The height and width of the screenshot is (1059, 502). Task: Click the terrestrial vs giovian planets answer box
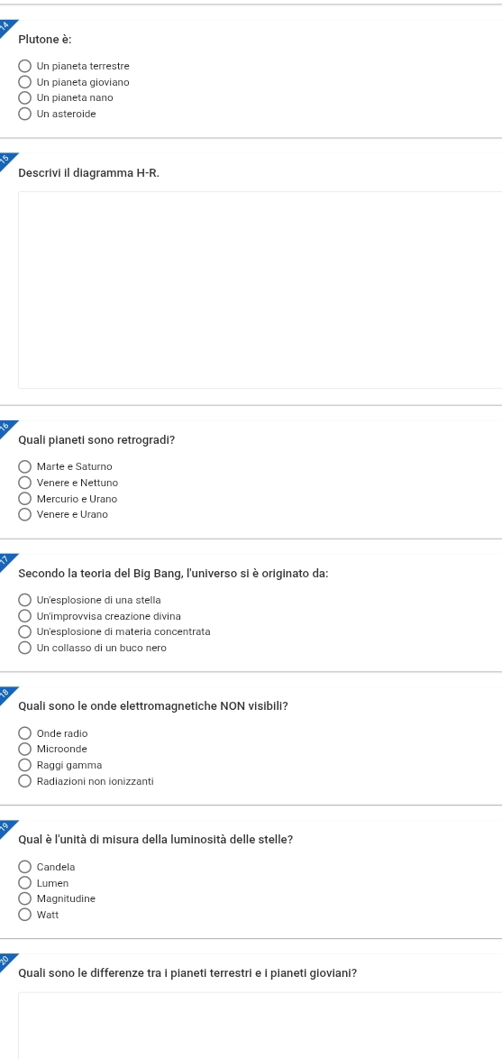[x=260, y=1026]
